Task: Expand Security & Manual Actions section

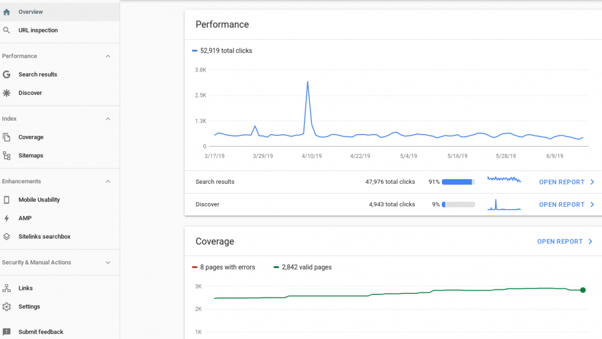Action: point(108,263)
